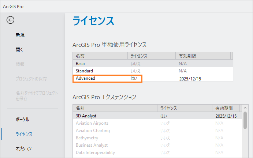Select the Advanced license row

click(x=153, y=78)
